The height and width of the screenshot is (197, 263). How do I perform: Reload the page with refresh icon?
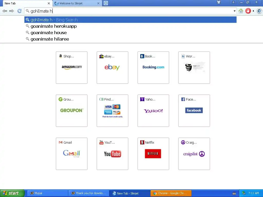click(x=20, y=11)
